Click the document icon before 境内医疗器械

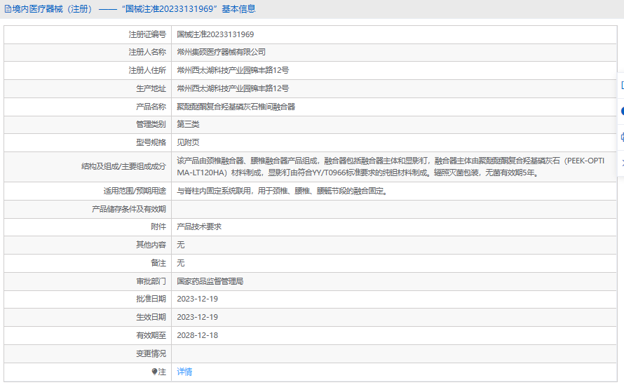click(8, 9)
